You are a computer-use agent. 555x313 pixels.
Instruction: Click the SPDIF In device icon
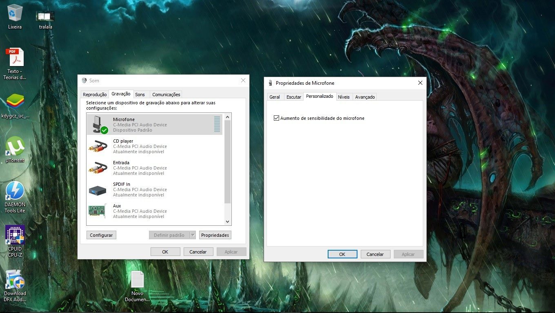(98, 190)
